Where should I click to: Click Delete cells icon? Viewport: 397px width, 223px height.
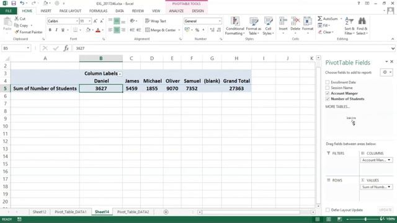[x=295, y=22]
